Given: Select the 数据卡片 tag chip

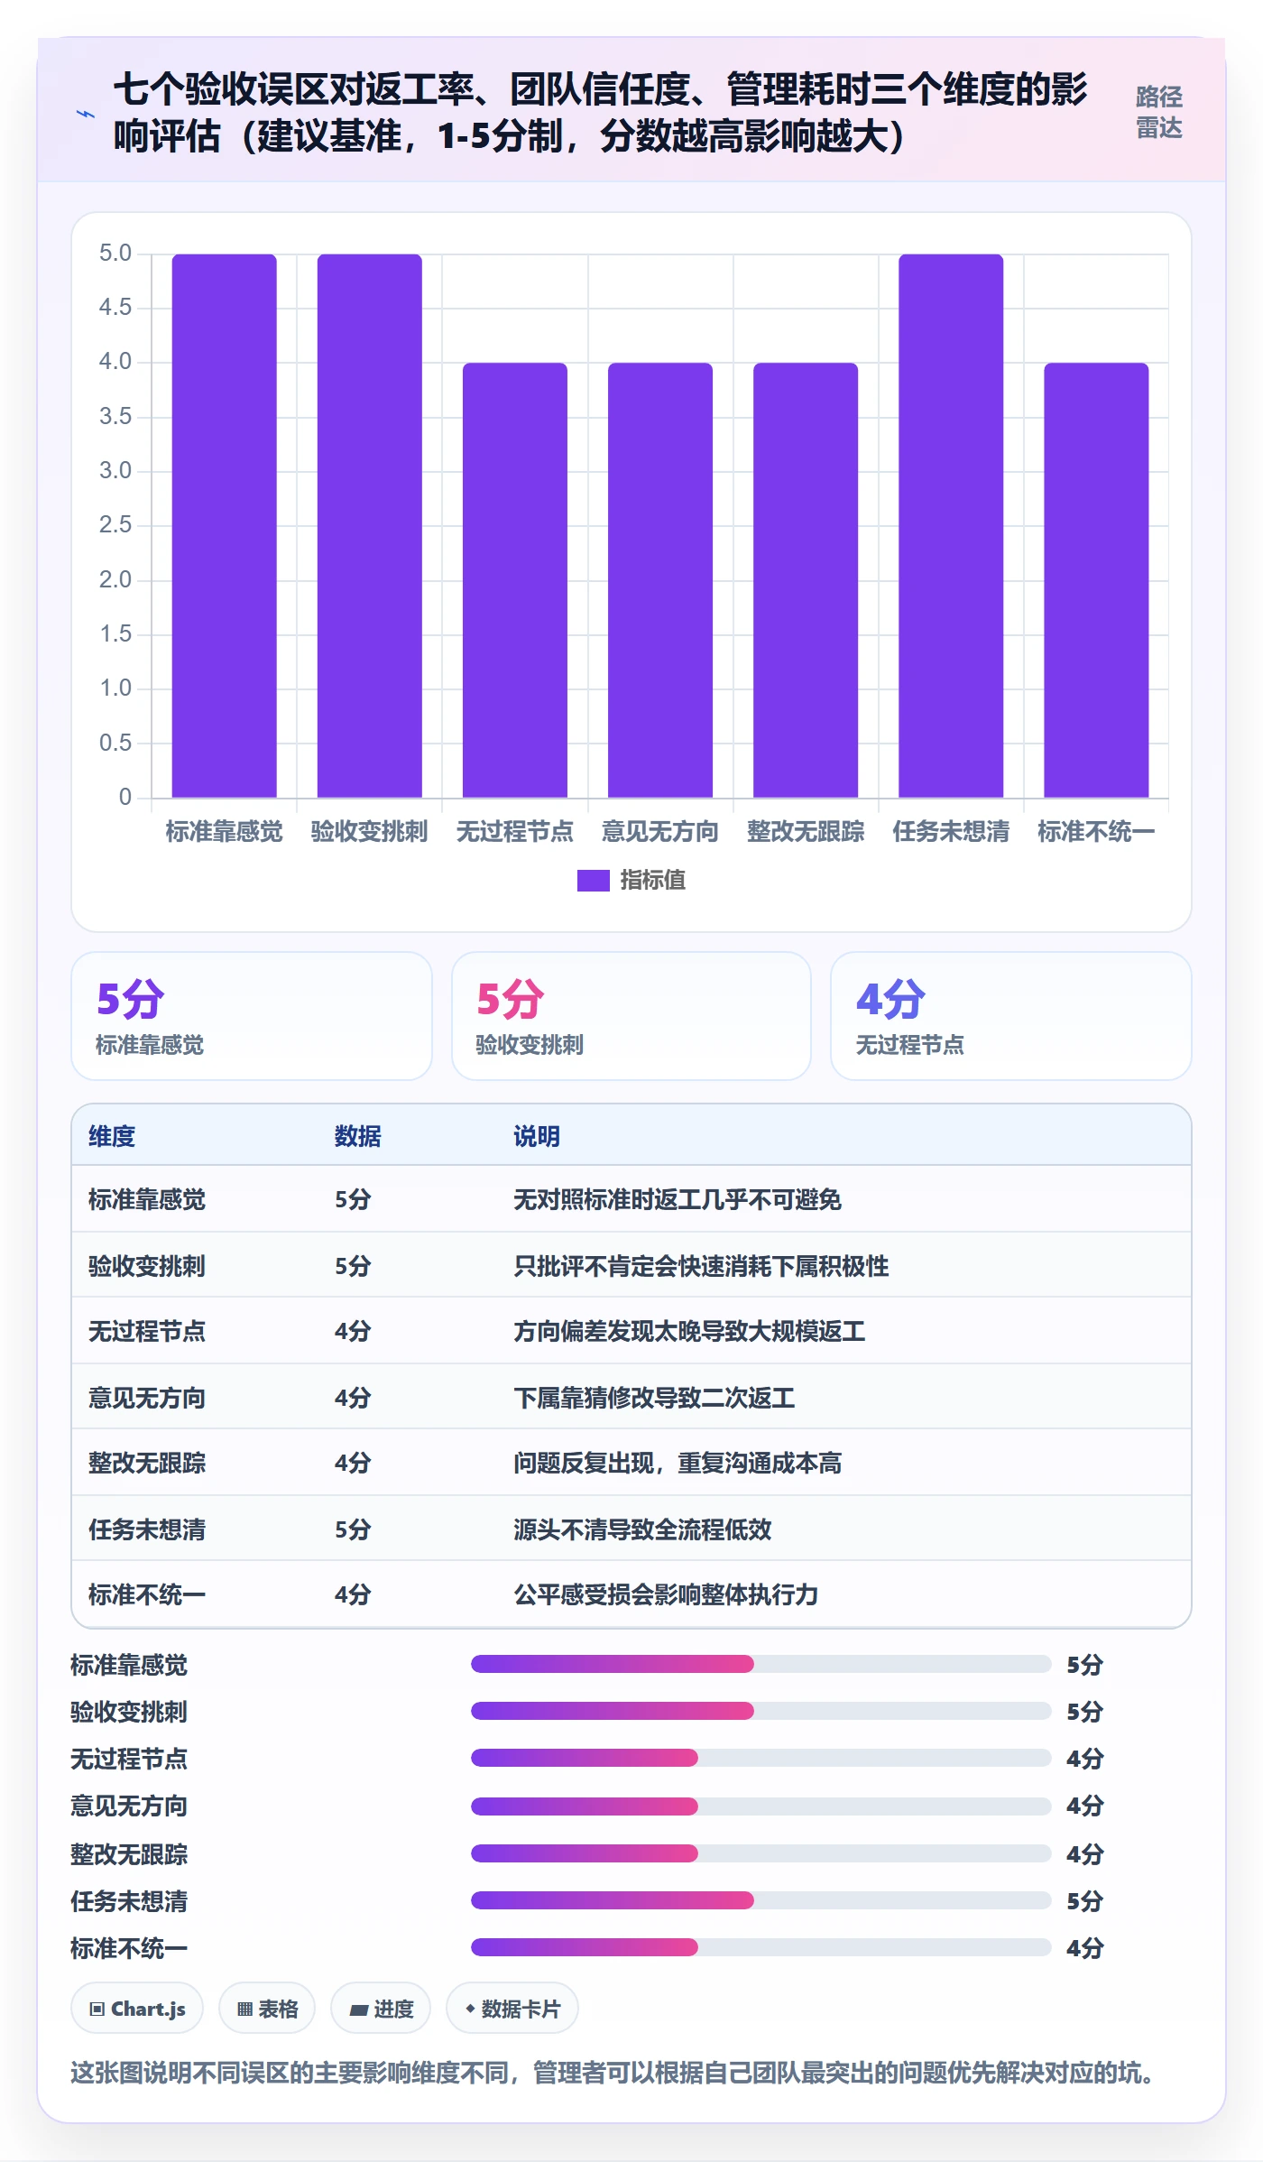Looking at the screenshot, I should (512, 2009).
